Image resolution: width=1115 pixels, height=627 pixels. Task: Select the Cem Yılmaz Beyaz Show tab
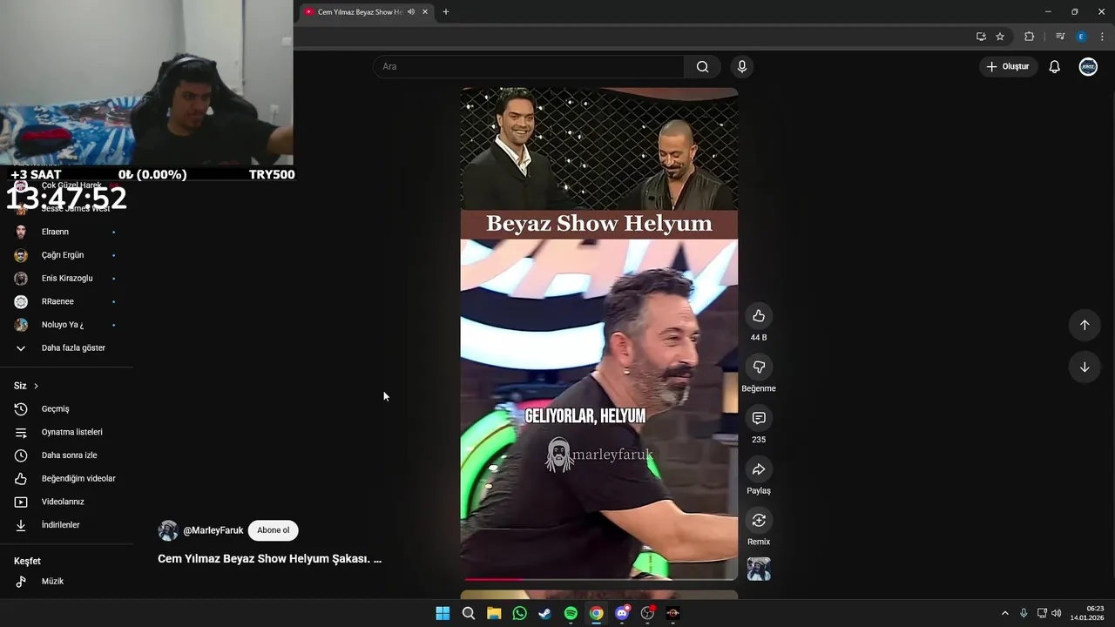point(360,12)
